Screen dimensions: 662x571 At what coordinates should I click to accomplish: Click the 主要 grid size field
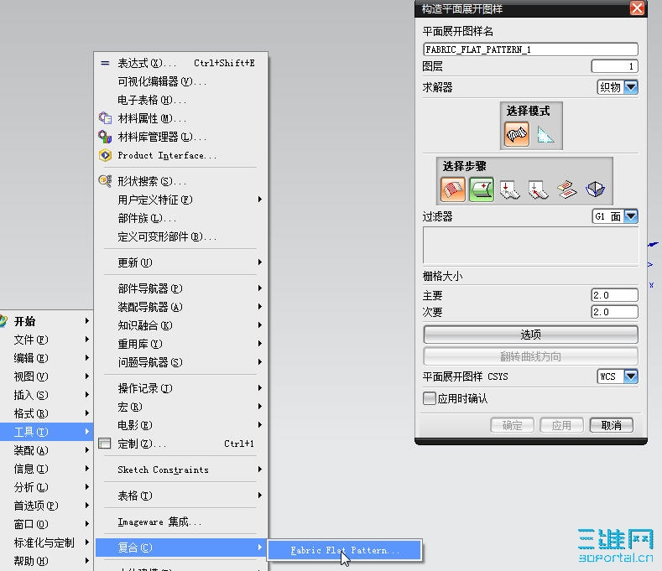tap(614, 295)
